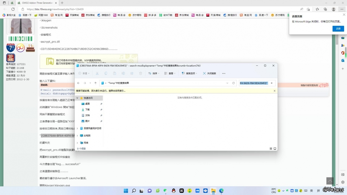
Task: Open the three-dot more options menu in Explorer
Action: 223,73
